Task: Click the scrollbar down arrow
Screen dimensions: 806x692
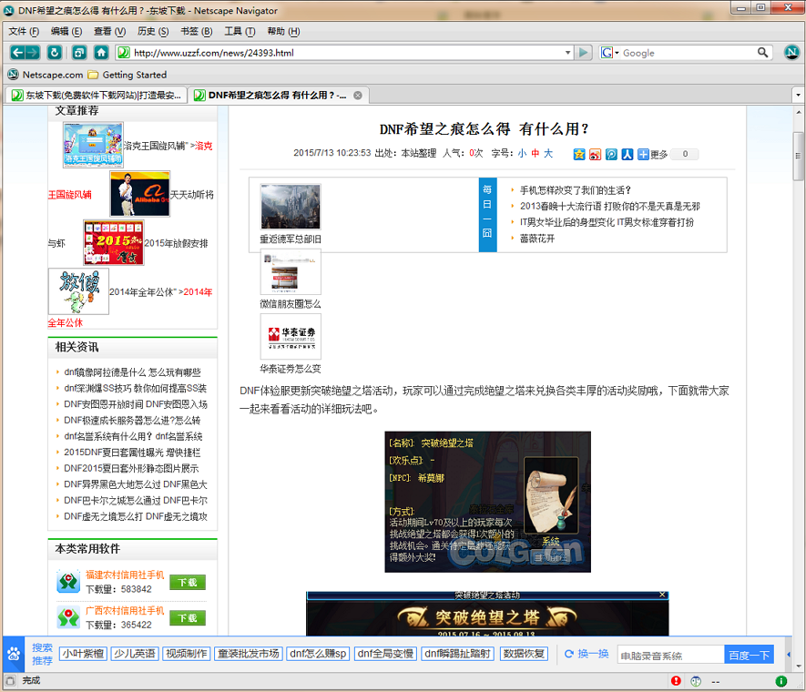Action: (x=799, y=667)
